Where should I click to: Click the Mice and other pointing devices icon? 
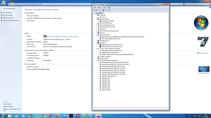coord(98,31)
